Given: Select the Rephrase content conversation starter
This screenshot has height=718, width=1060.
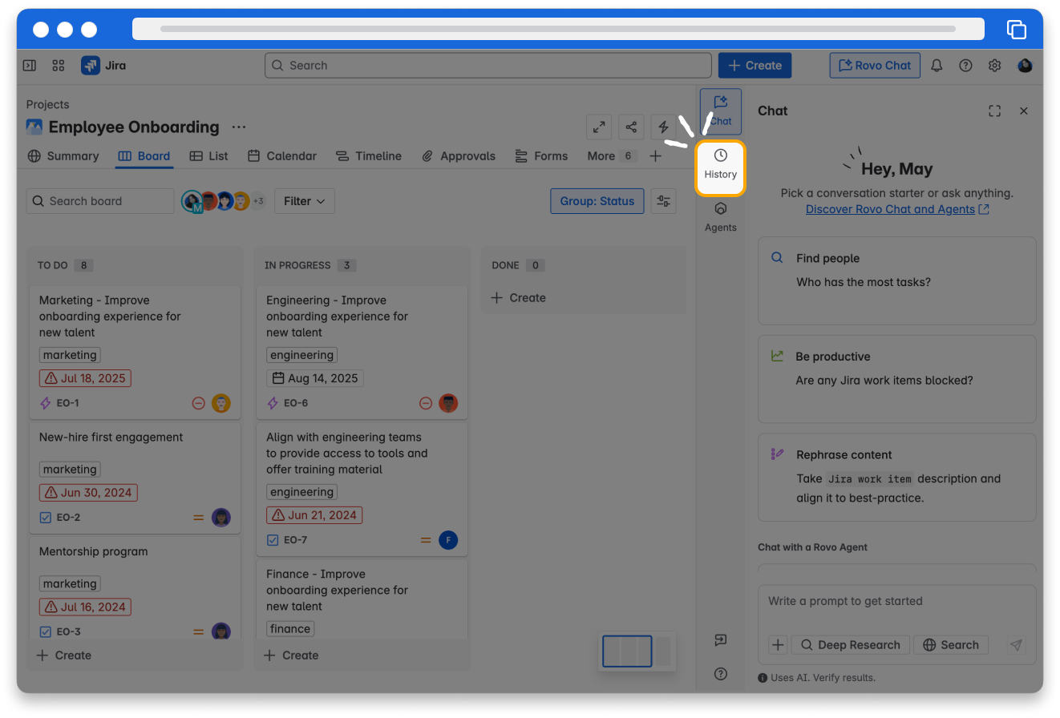Looking at the screenshot, I should pos(897,478).
